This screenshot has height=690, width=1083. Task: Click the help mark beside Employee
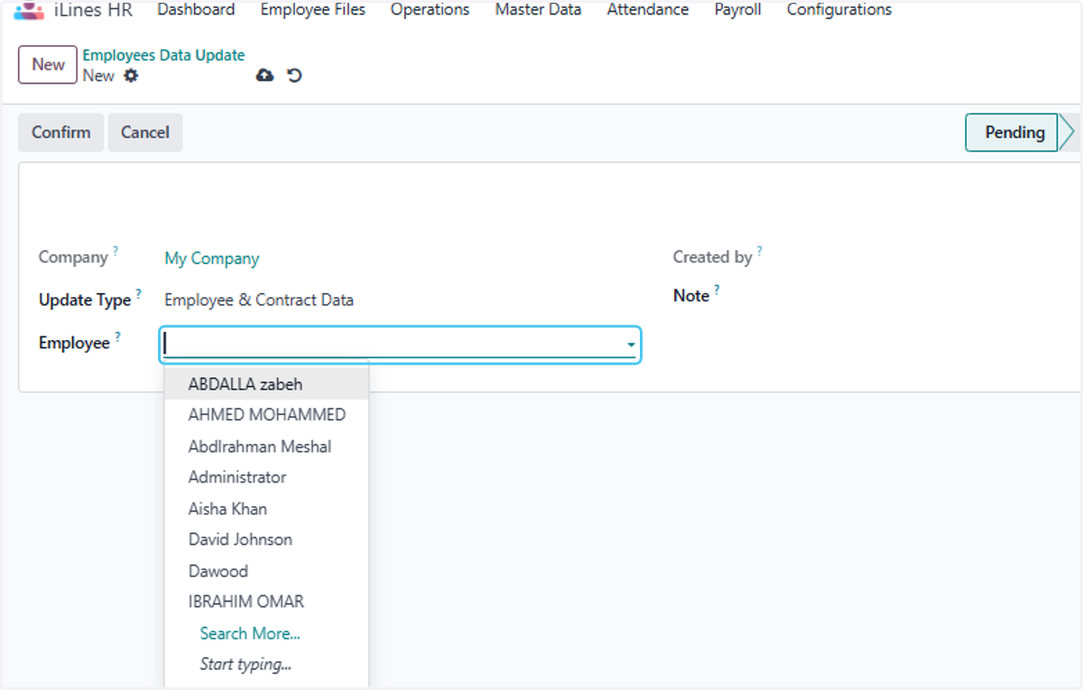pyautogui.click(x=118, y=337)
